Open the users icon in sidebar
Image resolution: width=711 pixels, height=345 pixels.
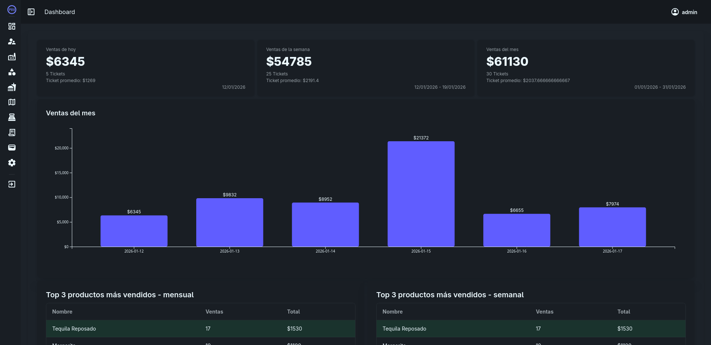point(12,41)
